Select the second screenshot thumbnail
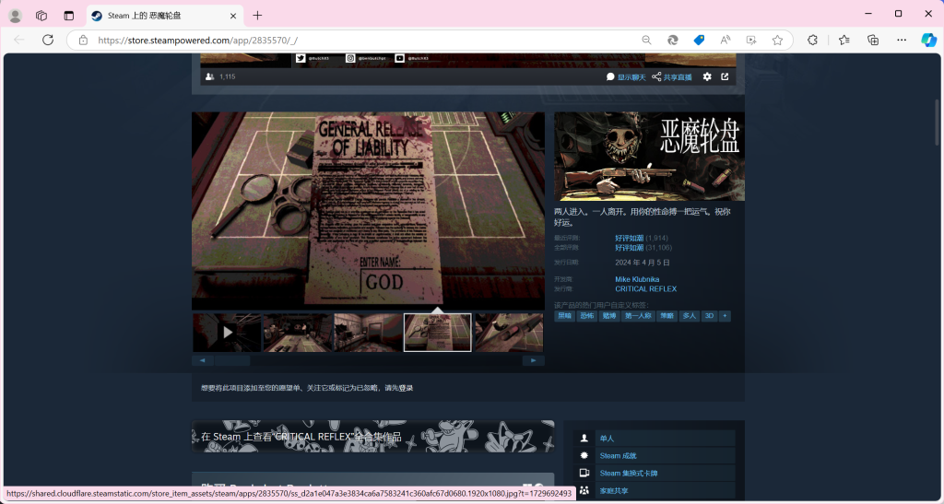 298,332
